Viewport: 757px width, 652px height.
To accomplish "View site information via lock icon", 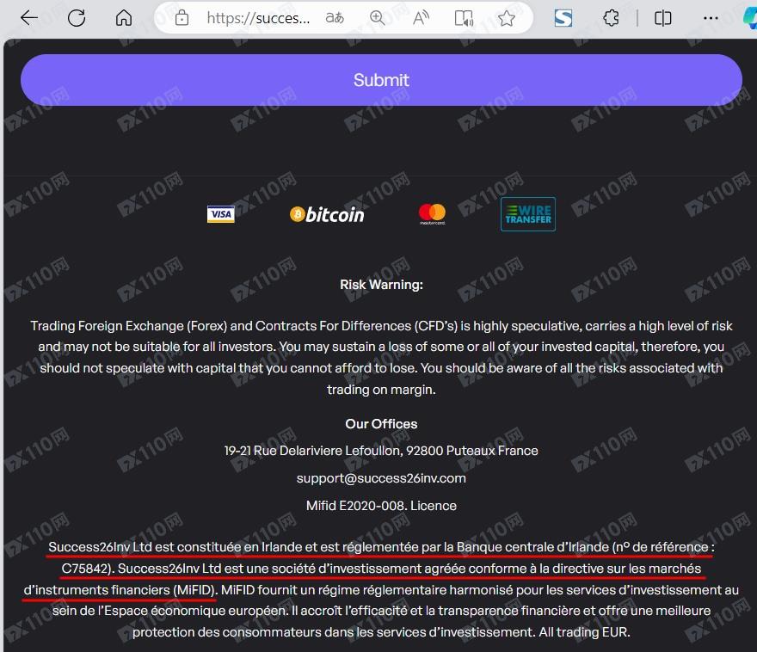I will [x=182, y=18].
